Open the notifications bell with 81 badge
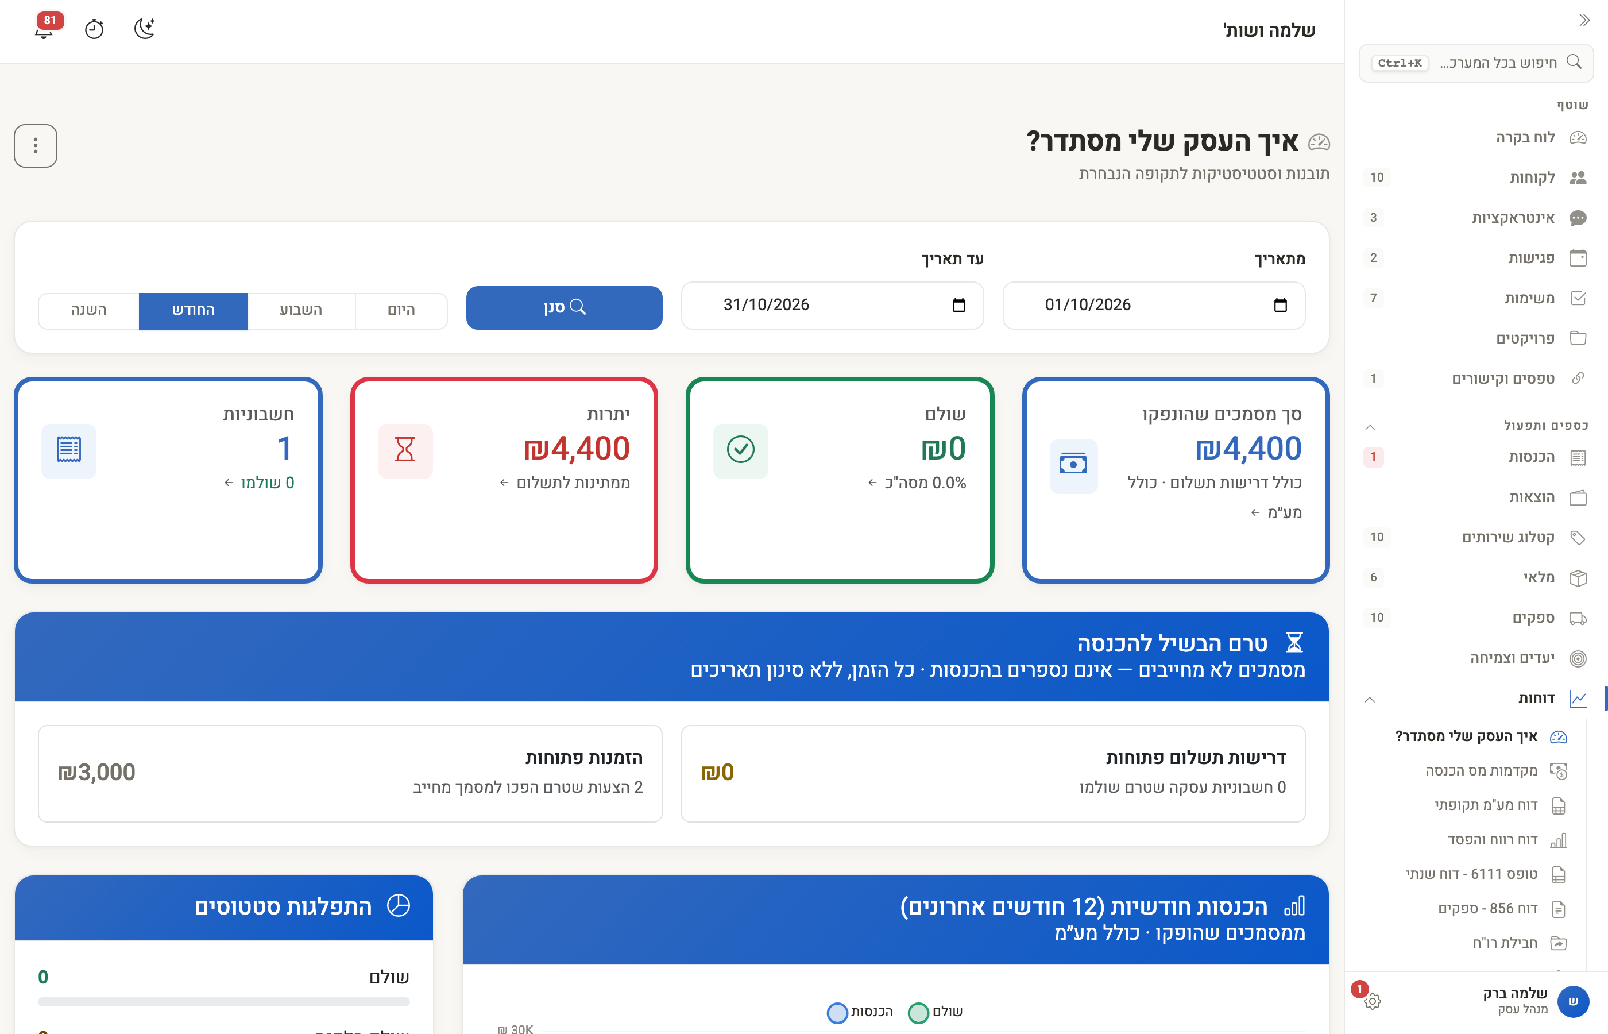 pyautogui.click(x=44, y=28)
